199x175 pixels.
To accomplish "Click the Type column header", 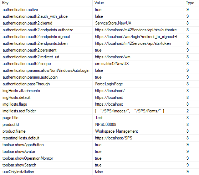I will click(190, 3).
